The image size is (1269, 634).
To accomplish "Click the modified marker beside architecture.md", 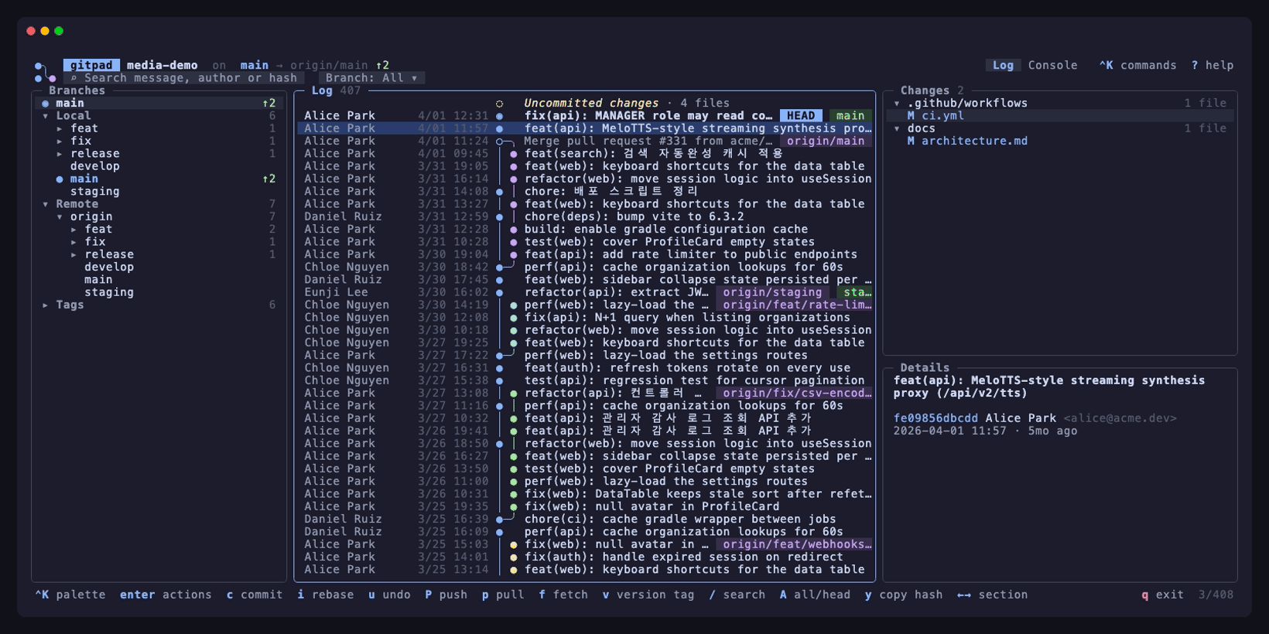I will coord(911,141).
